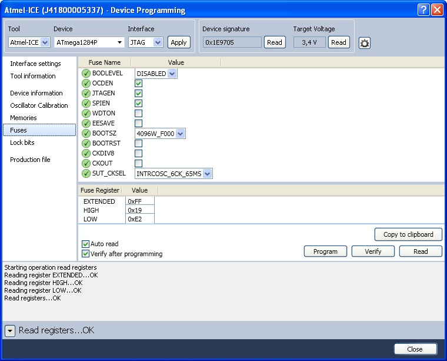Click the help question mark icon
The height and width of the screenshot is (361, 447).
tap(423, 9)
